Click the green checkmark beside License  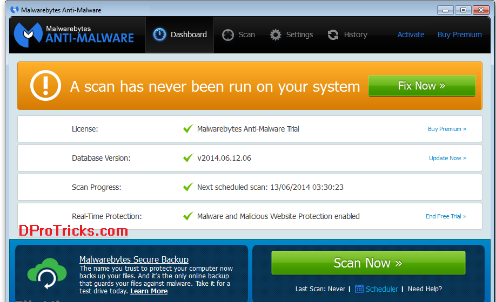tap(188, 128)
